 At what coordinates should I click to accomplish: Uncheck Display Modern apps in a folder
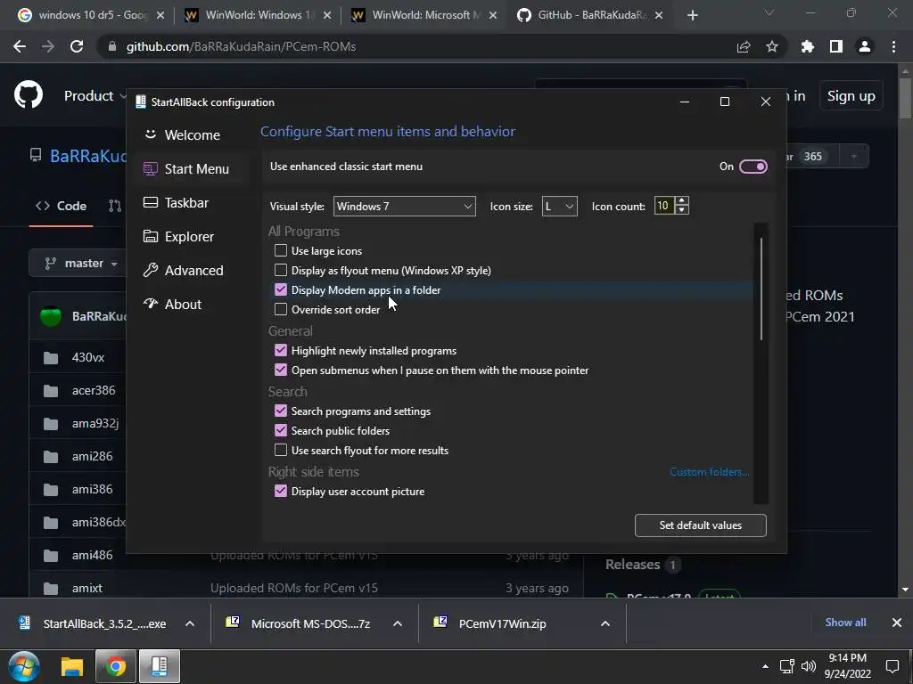pos(281,289)
